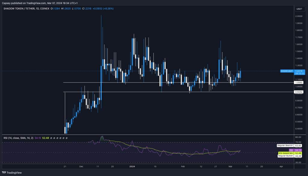Image resolution: width=308 pixels, height=176 pixels.
Task: Click the Regular Bearish label tag
Action: point(285,145)
